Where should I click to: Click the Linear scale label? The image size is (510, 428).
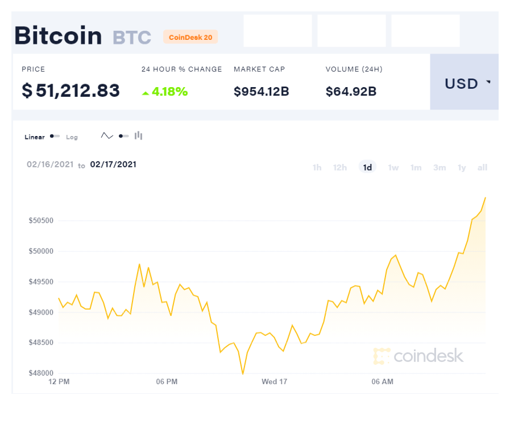tap(35, 137)
